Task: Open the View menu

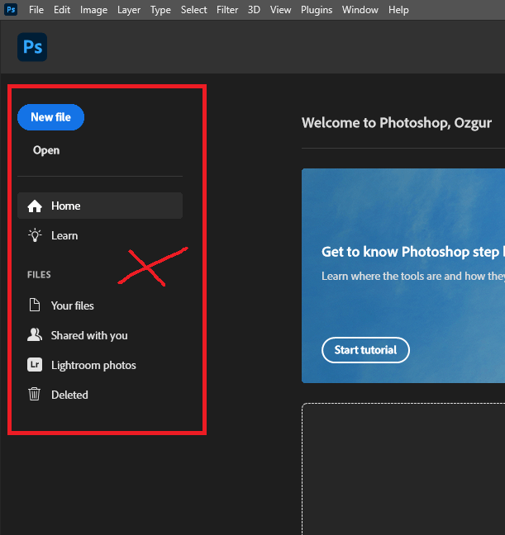Action: (280, 10)
